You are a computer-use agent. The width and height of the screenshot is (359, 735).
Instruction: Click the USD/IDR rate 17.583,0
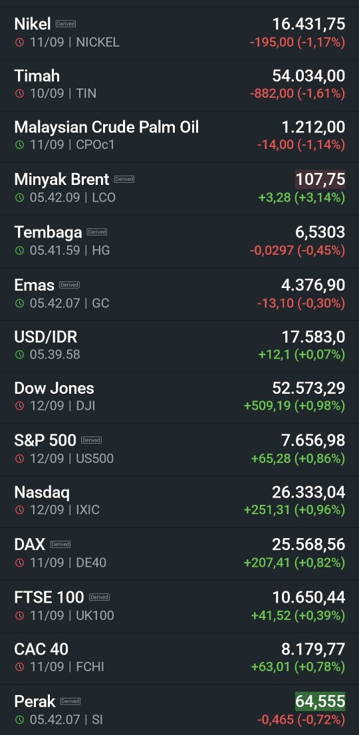pos(314,337)
